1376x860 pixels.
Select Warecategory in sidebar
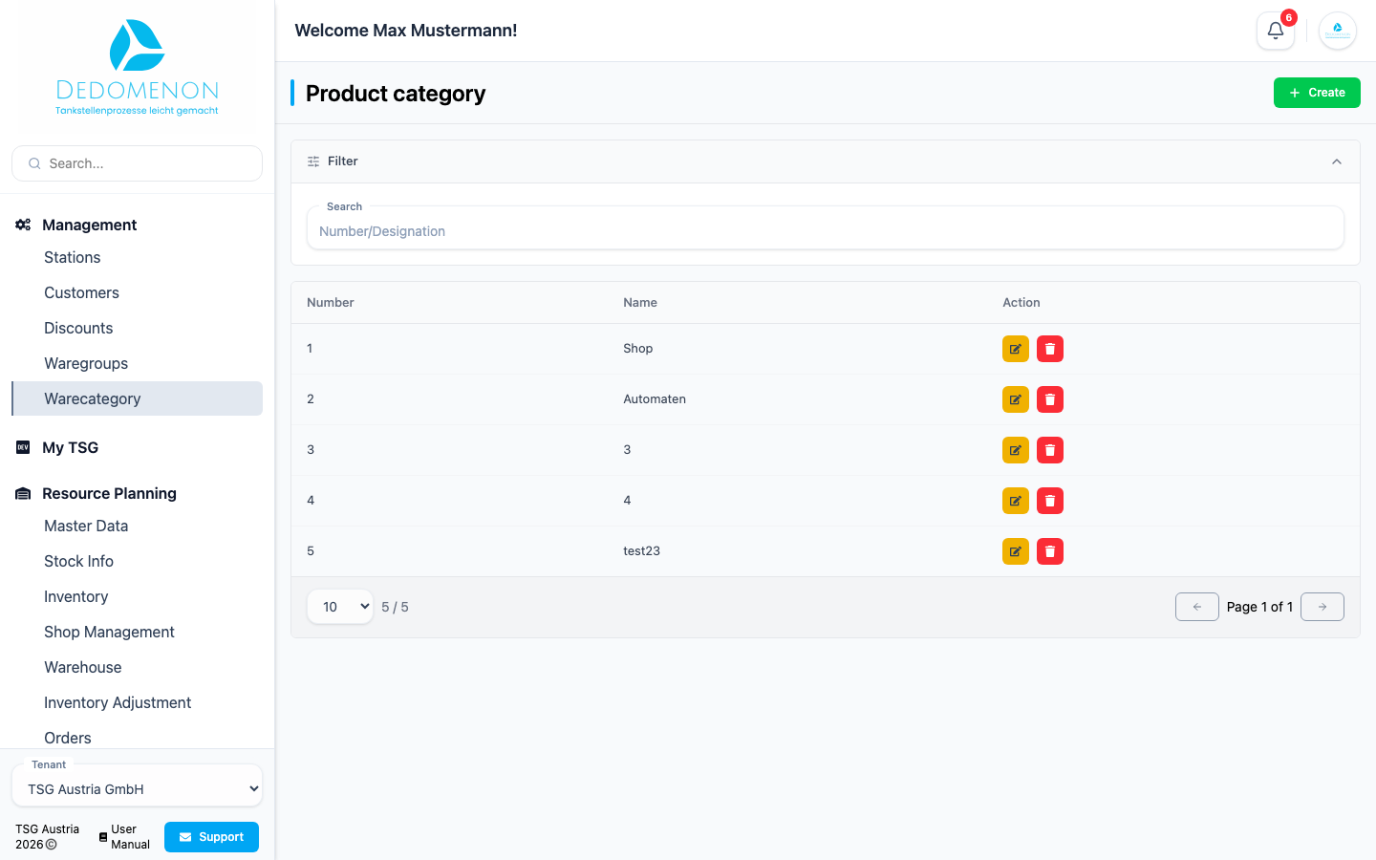[137, 398]
